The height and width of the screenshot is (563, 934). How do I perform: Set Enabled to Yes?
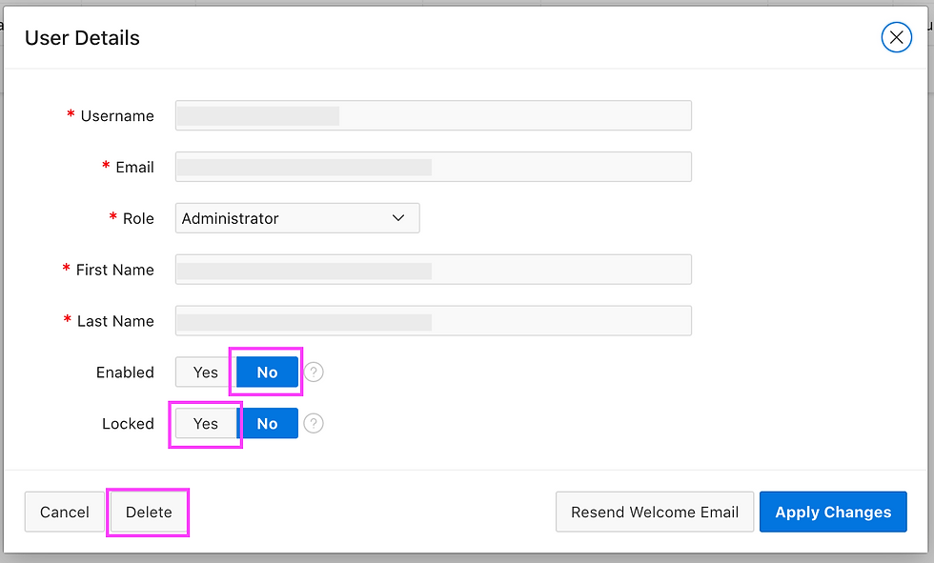(x=206, y=372)
